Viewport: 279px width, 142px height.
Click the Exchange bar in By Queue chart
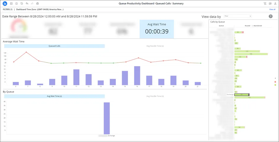coord(107,118)
